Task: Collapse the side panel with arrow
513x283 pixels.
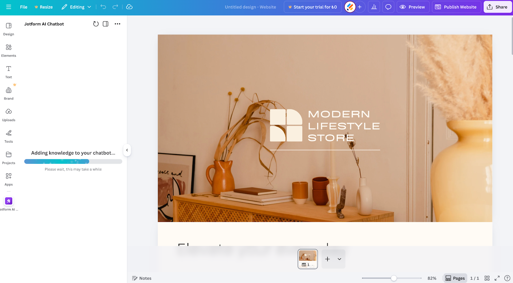Action: (127, 150)
